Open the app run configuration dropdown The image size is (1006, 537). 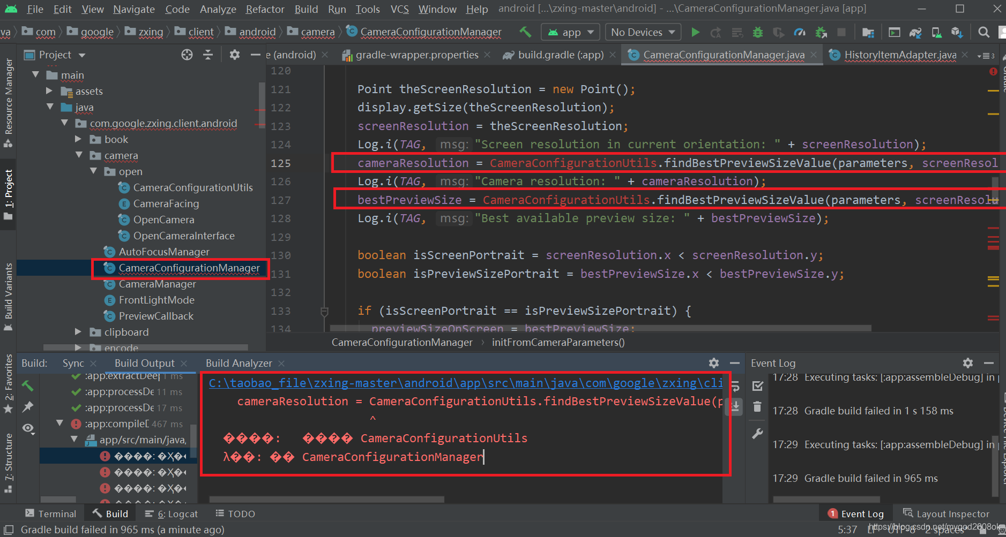[571, 32]
